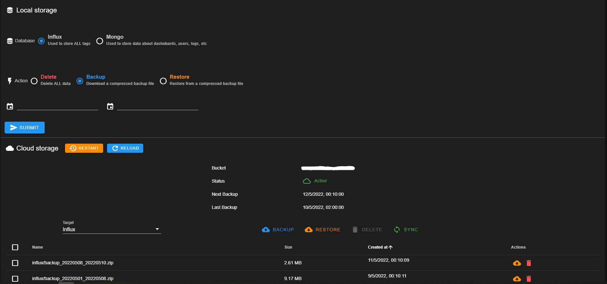Click the RELOAD button
The width and height of the screenshot is (607, 284).
click(x=125, y=148)
